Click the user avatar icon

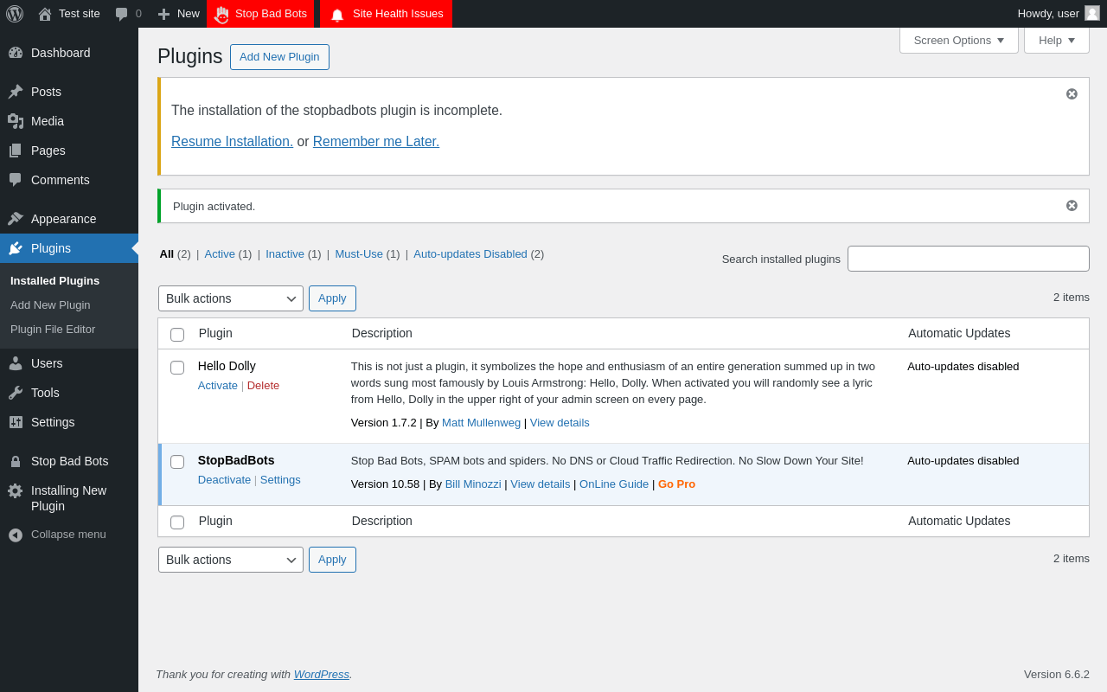coord(1092,13)
